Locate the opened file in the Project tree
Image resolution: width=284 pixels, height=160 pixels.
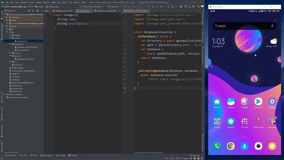click(29, 11)
